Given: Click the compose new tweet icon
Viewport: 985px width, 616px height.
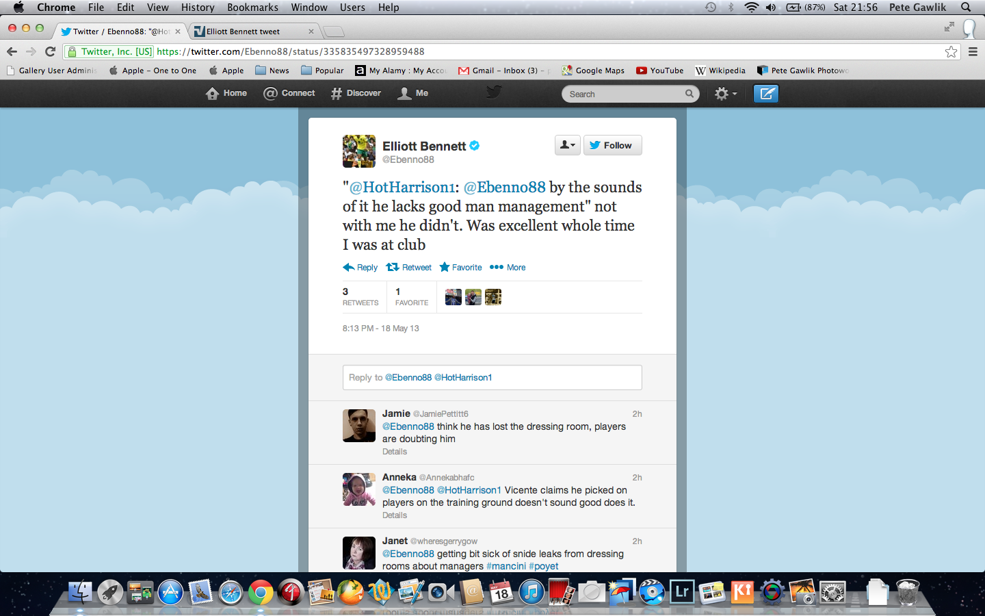Looking at the screenshot, I should (766, 94).
